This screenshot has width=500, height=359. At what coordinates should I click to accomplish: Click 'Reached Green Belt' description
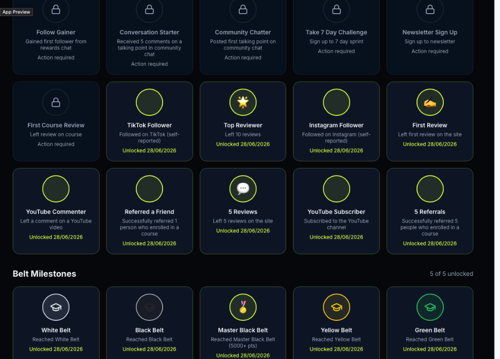pyautogui.click(x=430, y=339)
